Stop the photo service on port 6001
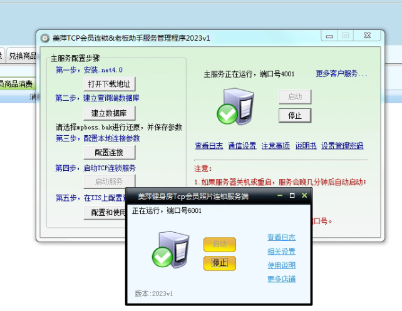 pos(220,263)
